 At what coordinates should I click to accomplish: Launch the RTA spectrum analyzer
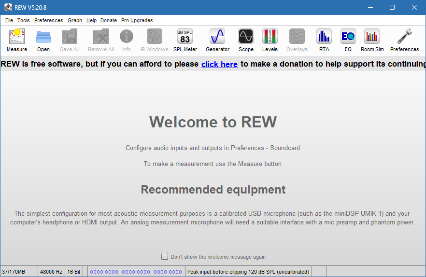coord(324,37)
